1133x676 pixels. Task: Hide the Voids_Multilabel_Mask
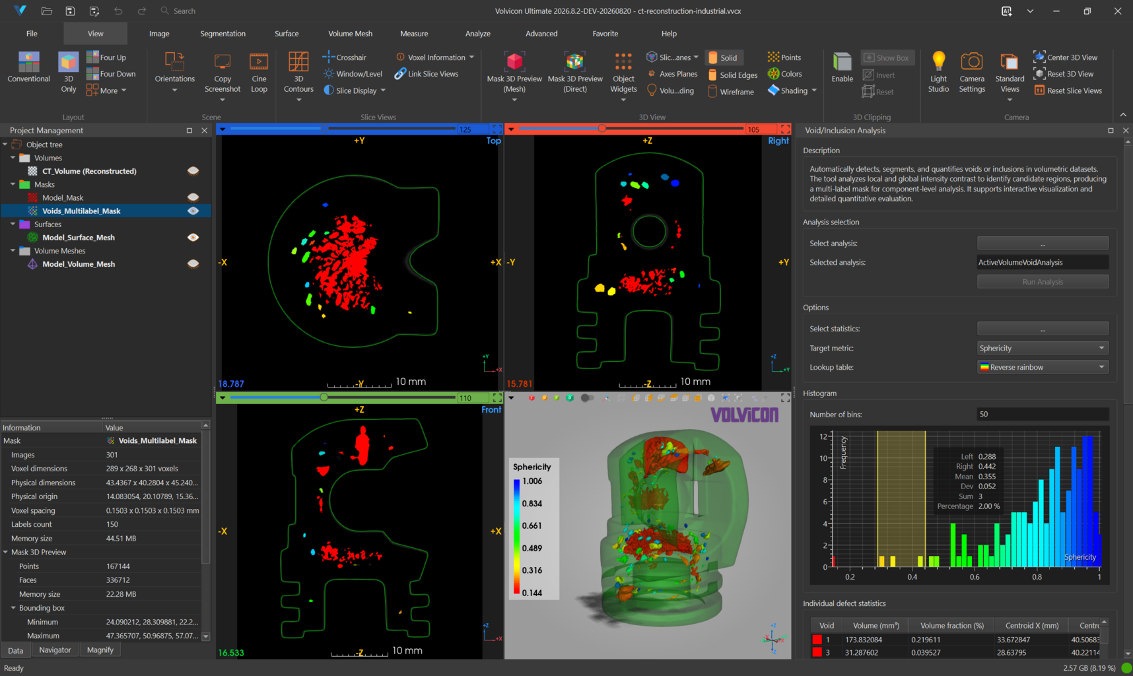tap(193, 211)
